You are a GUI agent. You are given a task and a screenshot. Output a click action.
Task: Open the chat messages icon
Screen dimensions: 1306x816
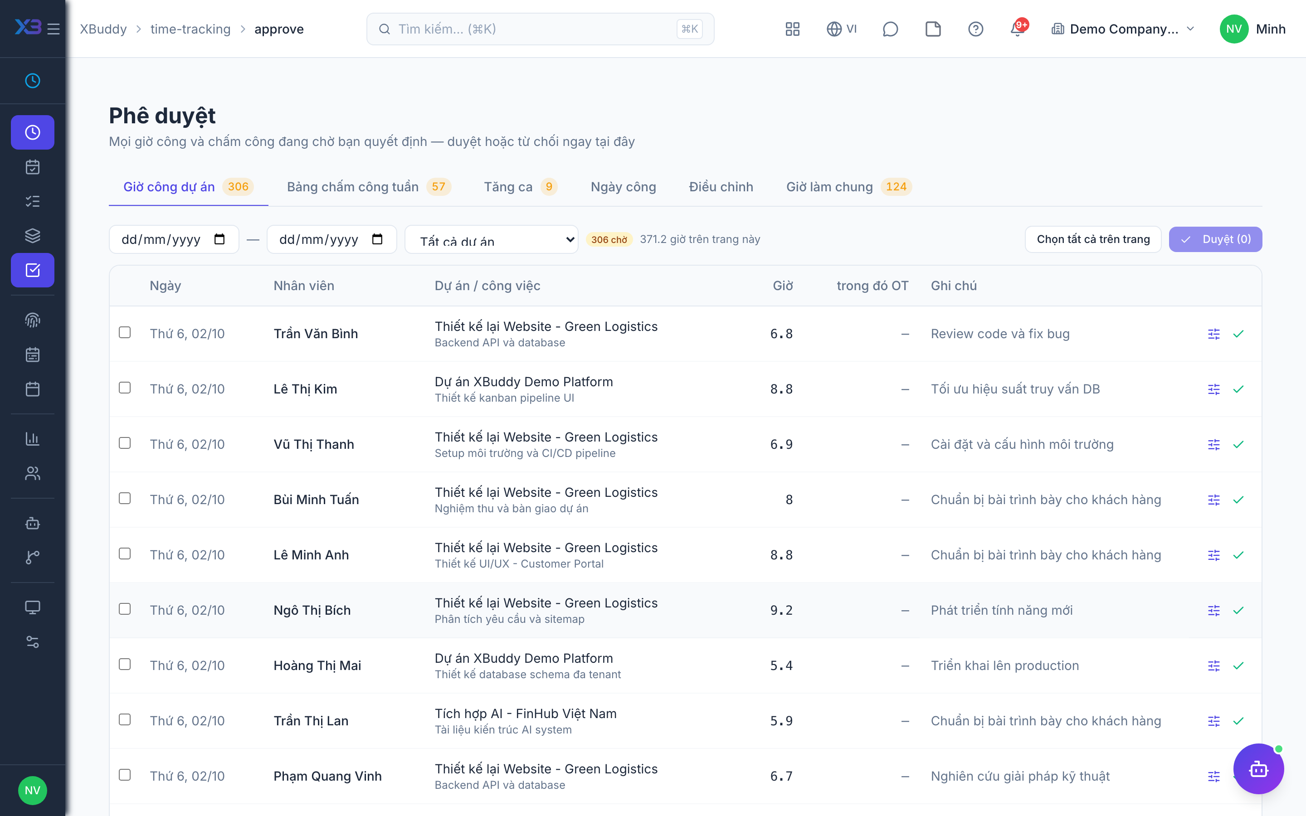pyautogui.click(x=890, y=29)
